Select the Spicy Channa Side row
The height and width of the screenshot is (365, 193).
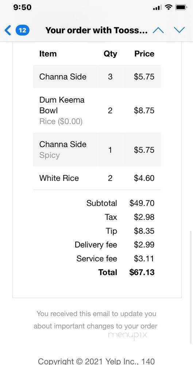pyautogui.click(x=97, y=150)
